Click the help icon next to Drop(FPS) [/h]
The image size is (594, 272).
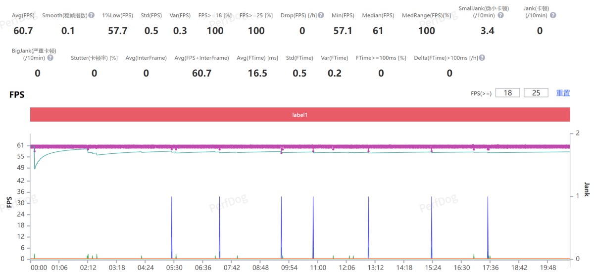coord(321,15)
